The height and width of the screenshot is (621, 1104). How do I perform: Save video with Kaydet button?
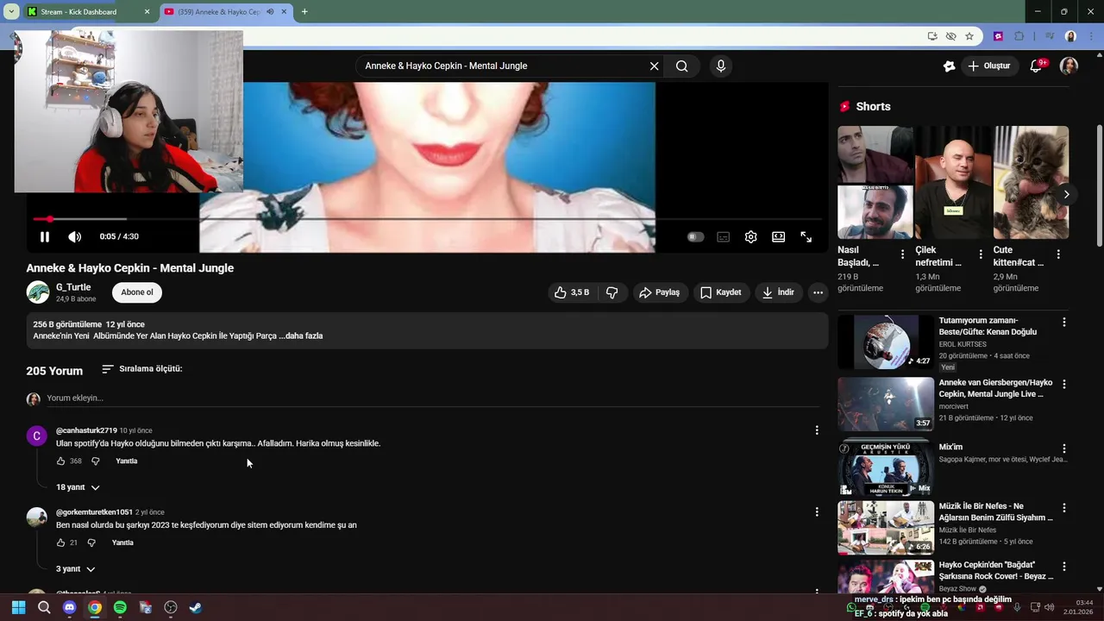click(721, 292)
